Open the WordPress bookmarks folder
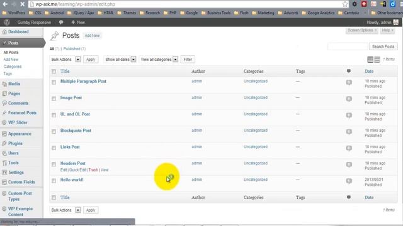The image size is (403, 226). (x=14, y=13)
